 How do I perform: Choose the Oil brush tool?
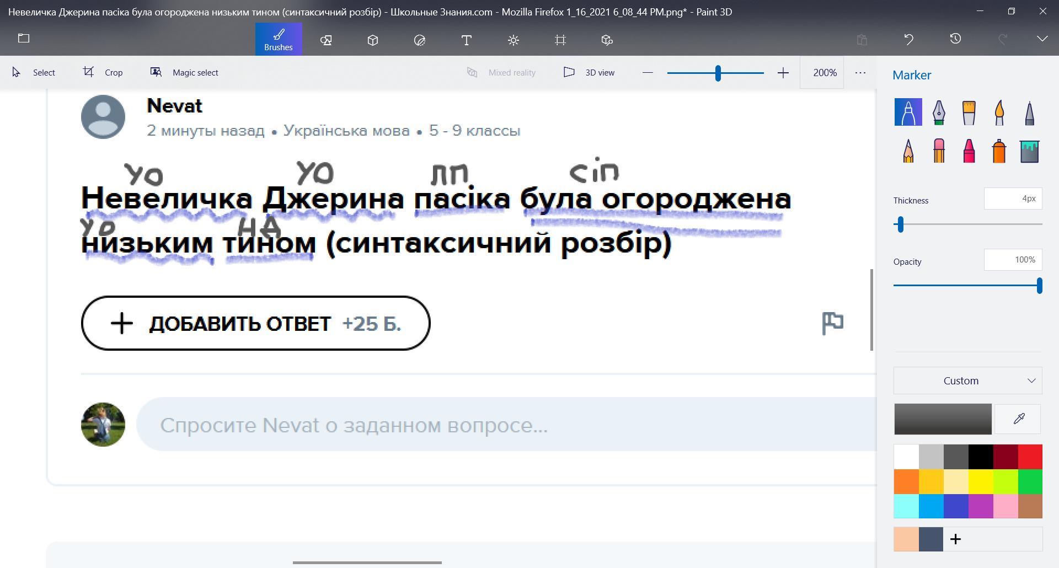969,112
